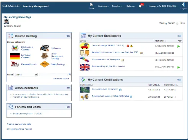Click the Personal Growth figures icon
This screenshot has height=140, width=188.
15,64
